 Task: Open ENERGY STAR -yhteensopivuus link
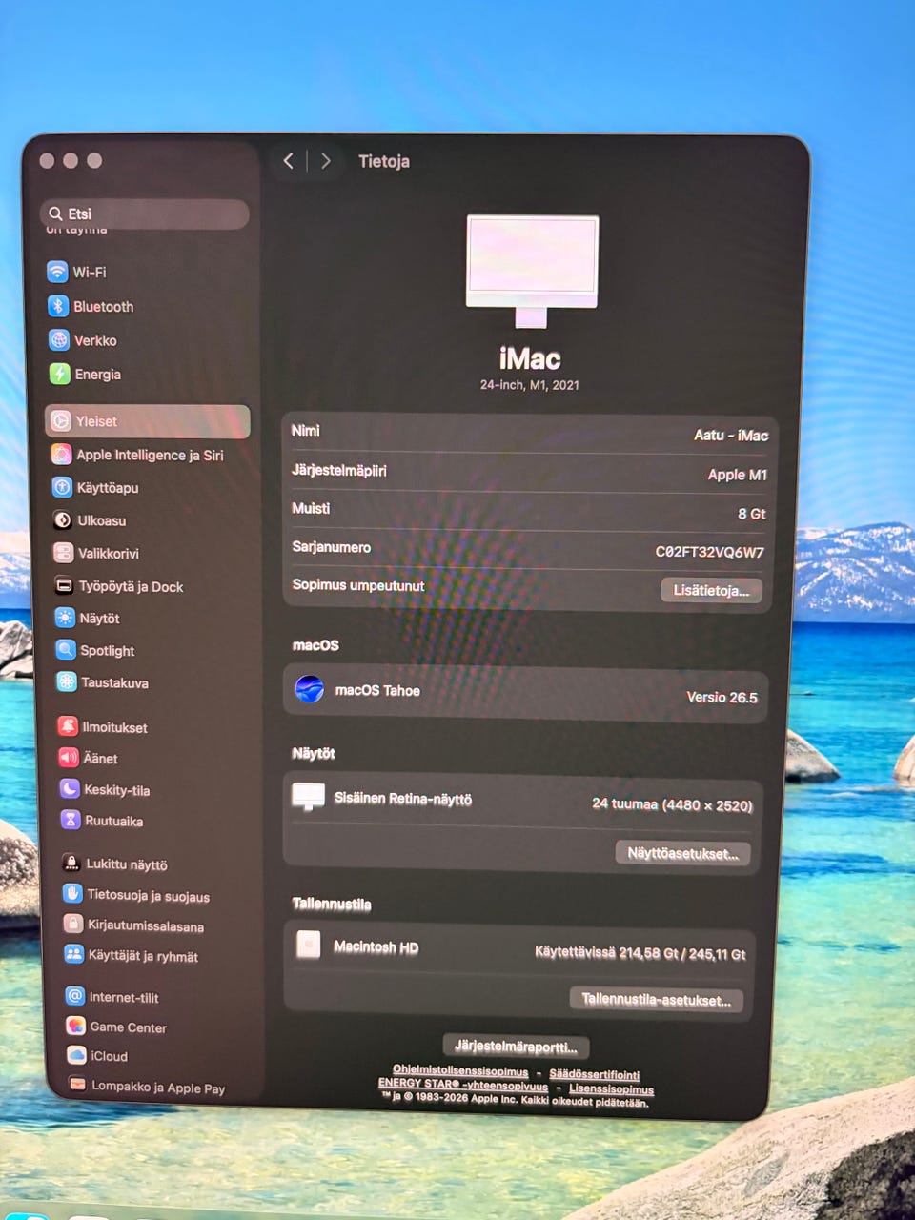[463, 1085]
